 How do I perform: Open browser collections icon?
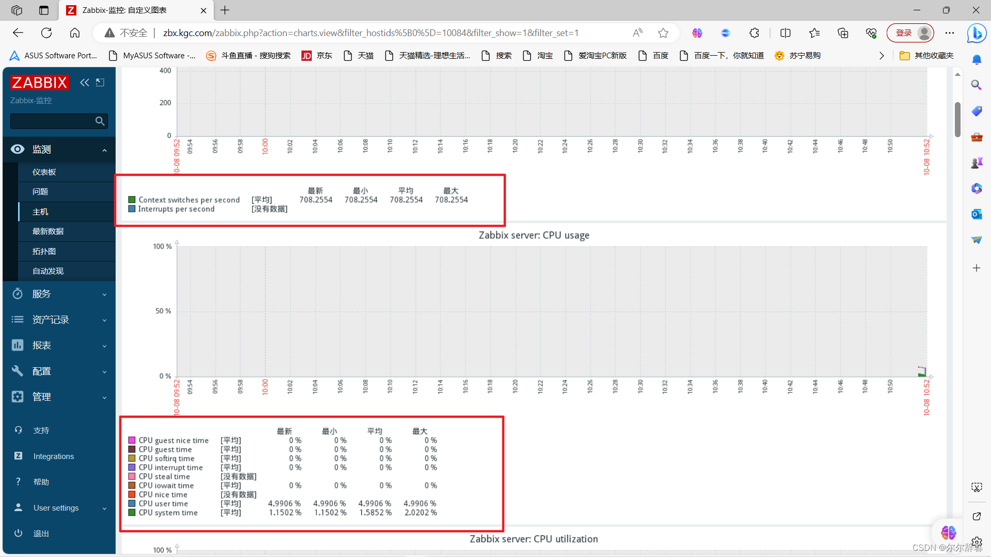[x=843, y=33]
